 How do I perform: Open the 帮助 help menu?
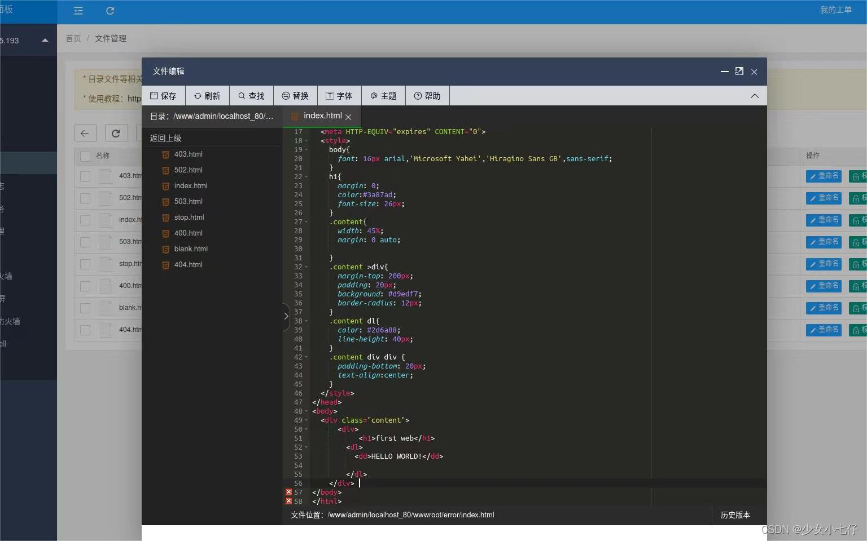coord(427,96)
